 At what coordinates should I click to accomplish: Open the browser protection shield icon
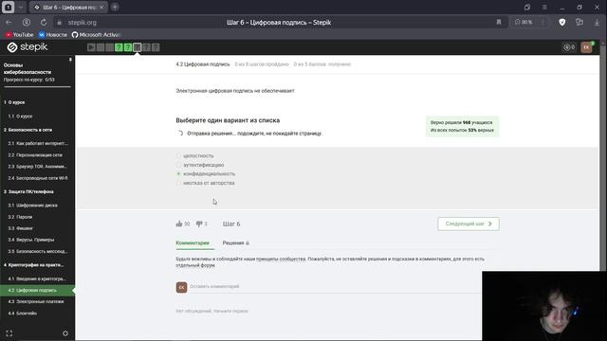[x=562, y=23]
